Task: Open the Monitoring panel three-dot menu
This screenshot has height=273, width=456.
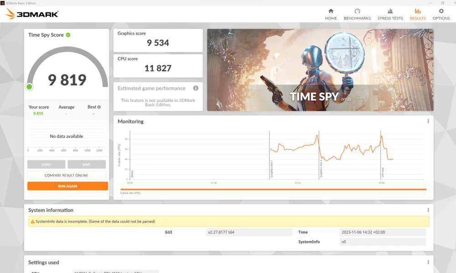Action: coord(428,121)
